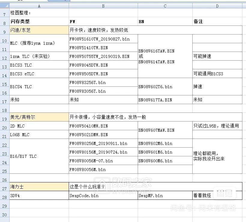Click note 只试过L95B，理论通用
Image resolution: width=246 pixels, height=222 pixels.
[x=217, y=126]
